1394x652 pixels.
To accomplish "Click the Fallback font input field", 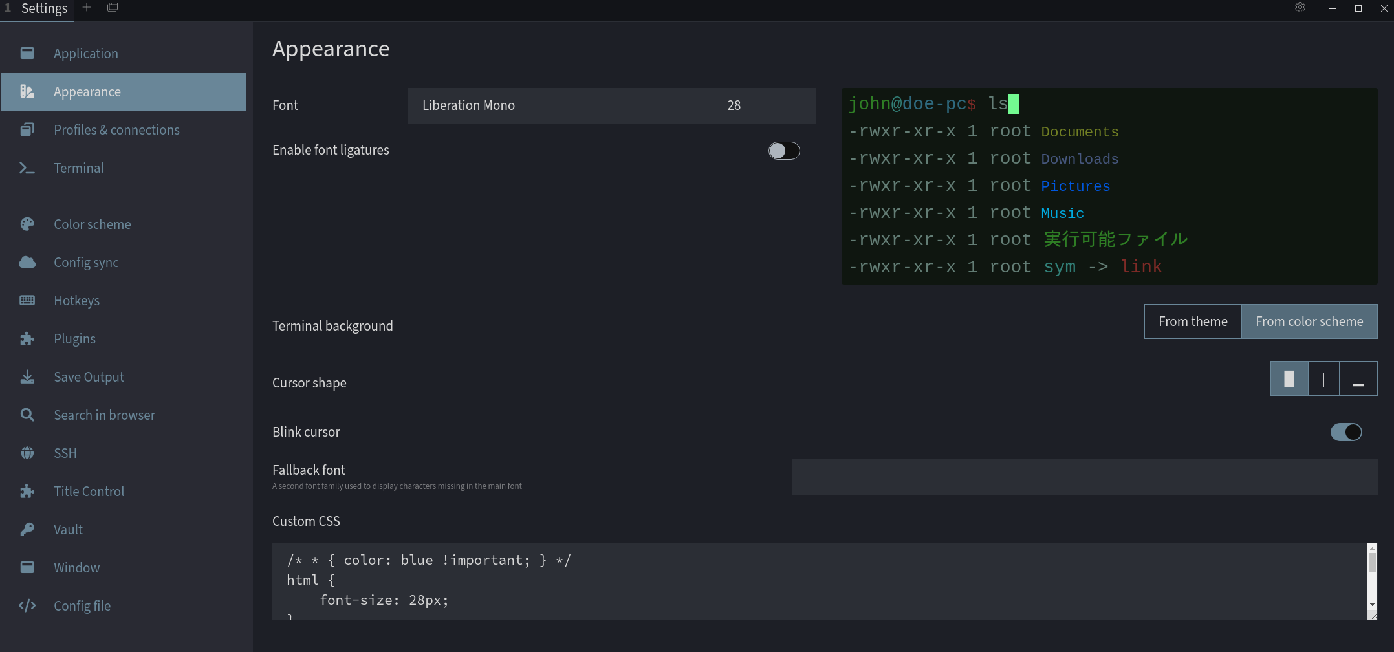I will pos(1084,477).
